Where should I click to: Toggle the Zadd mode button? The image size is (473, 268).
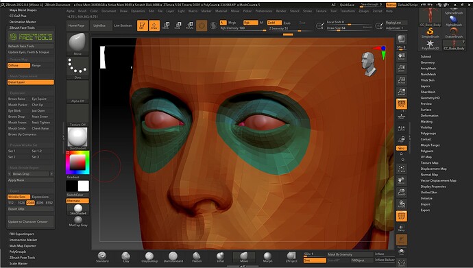point(274,23)
